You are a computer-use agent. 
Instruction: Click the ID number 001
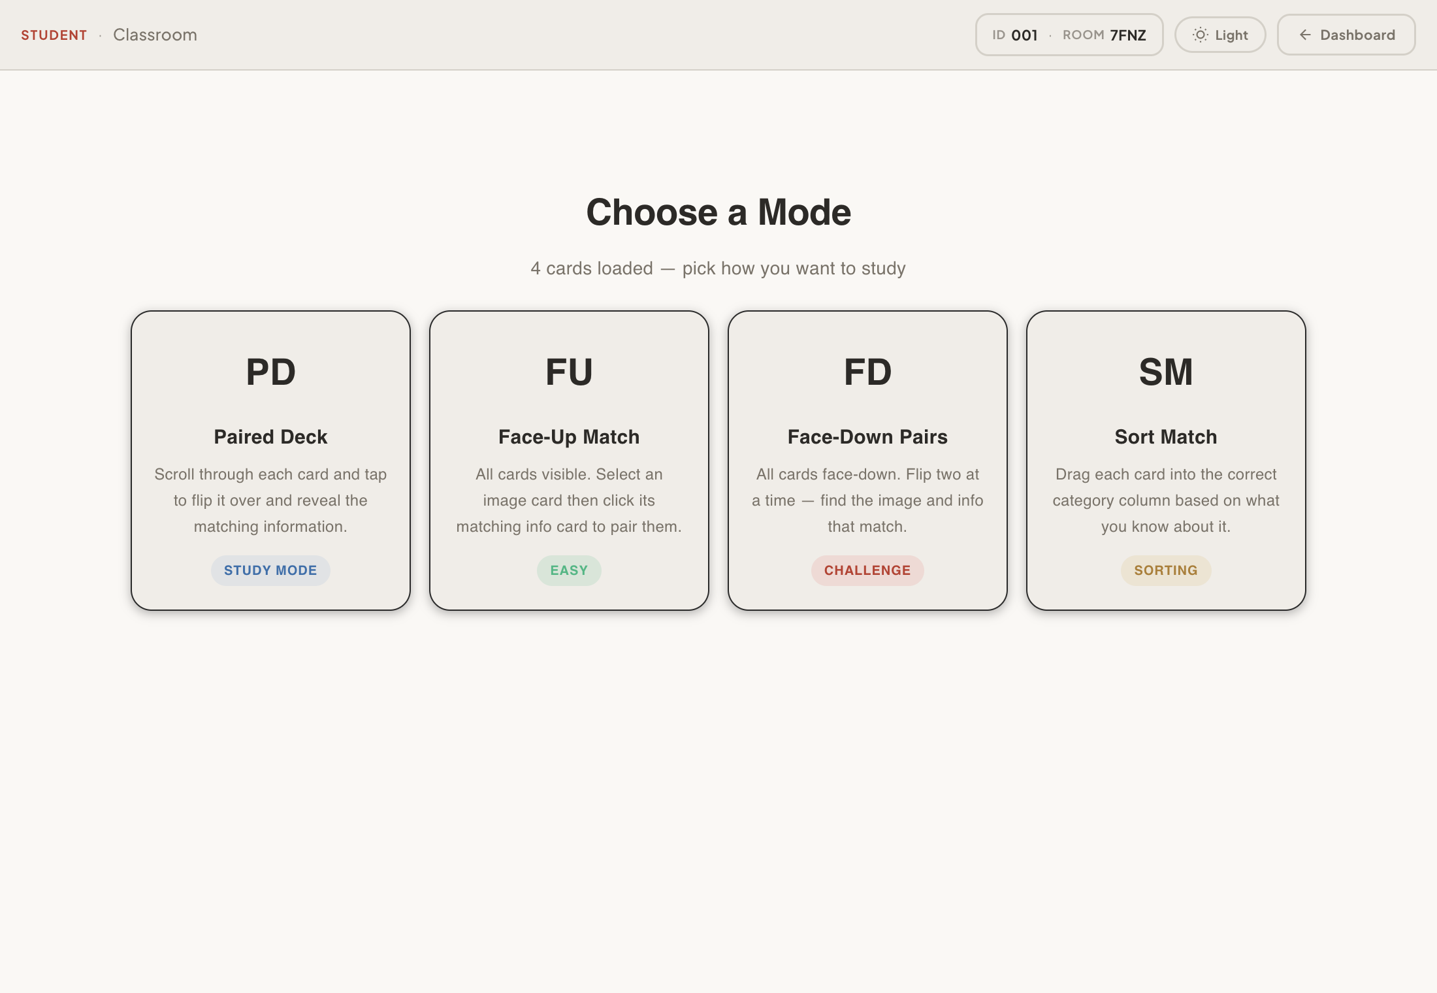point(1024,35)
